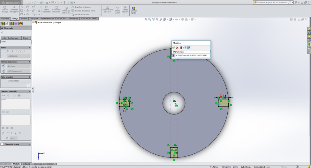This screenshot has width=311, height=168.
Task: Collapse the Texto da dimensão section
Action: [x=29, y=91]
